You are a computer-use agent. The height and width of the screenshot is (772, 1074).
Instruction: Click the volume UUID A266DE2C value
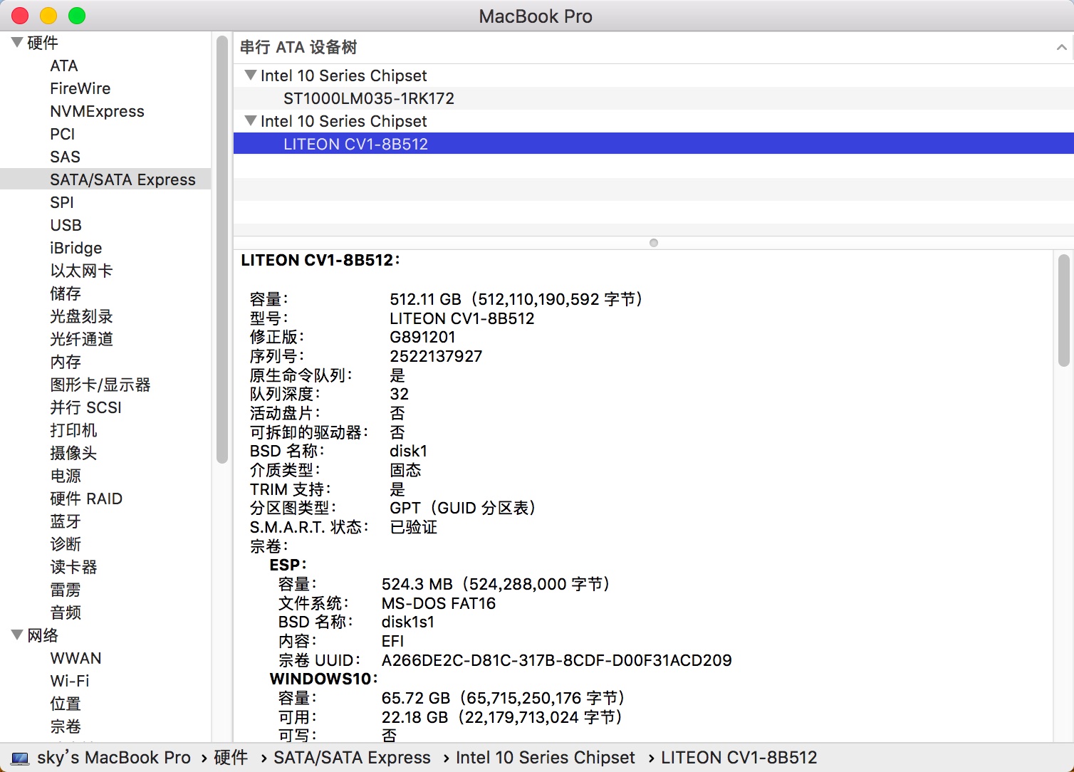(557, 660)
